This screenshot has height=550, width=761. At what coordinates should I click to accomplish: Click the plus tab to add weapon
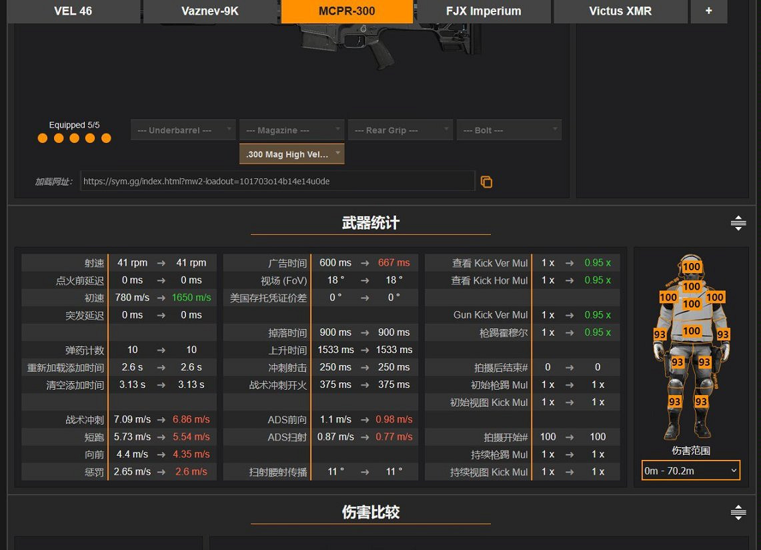[x=708, y=11]
